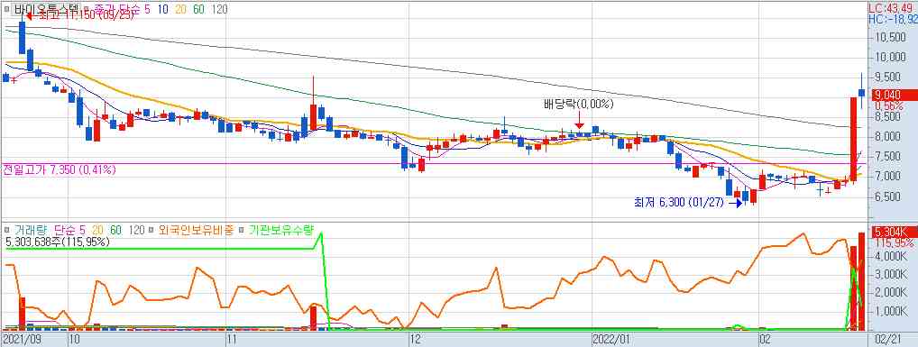Click the 5,303,638주(115.95%) volume readout
This screenshot has width=918, height=347.
tap(58, 241)
